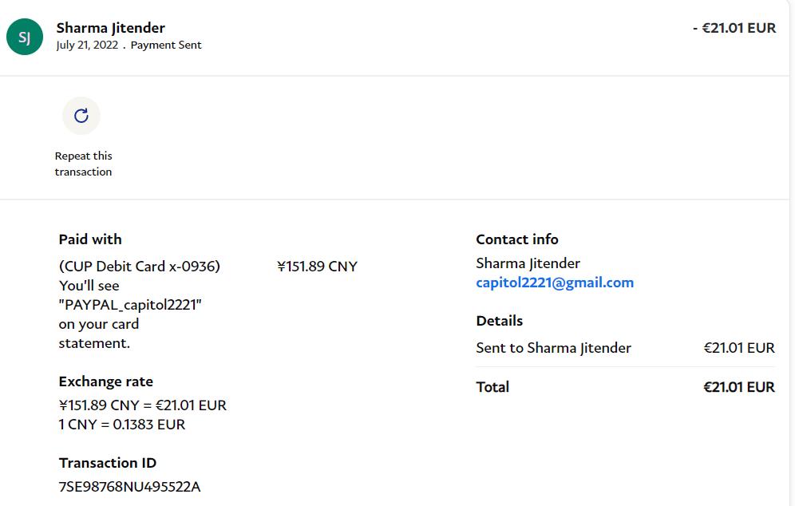
Task: Select the transaction ID 7SE98768NU495522A
Action: point(129,486)
